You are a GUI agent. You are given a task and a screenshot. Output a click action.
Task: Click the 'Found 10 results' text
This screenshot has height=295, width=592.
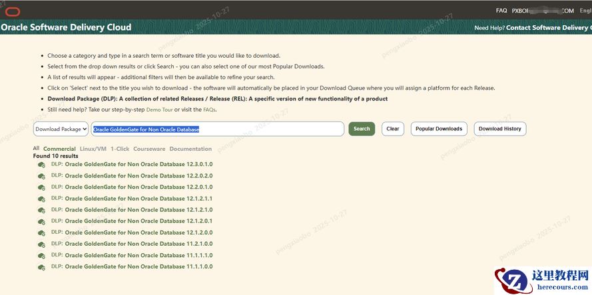coord(55,155)
